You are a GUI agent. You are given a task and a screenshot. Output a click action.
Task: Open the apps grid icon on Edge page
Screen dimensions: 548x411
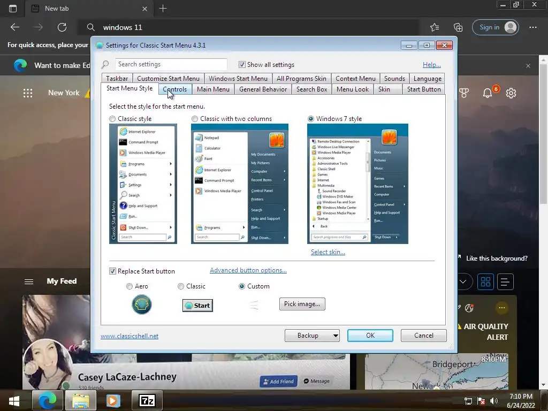point(28,93)
